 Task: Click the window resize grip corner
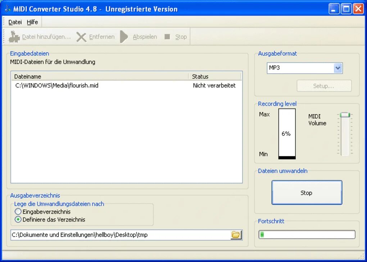pos(362,257)
